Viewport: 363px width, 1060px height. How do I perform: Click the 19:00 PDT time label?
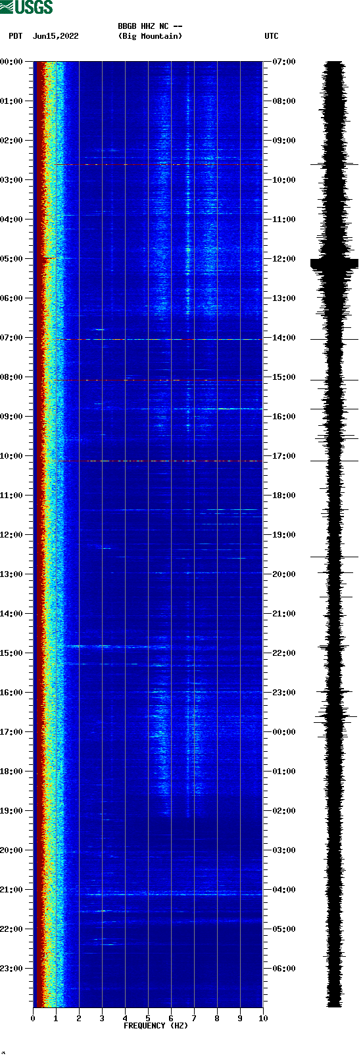[12, 811]
